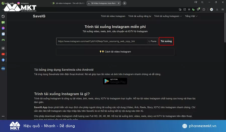The height and width of the screenshot is (132, 226).
Task: Open the sidebar three-dots more options
Action: (x=3, y=116)
